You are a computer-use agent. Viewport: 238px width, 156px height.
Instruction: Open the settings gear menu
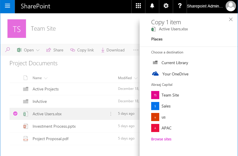166,6
